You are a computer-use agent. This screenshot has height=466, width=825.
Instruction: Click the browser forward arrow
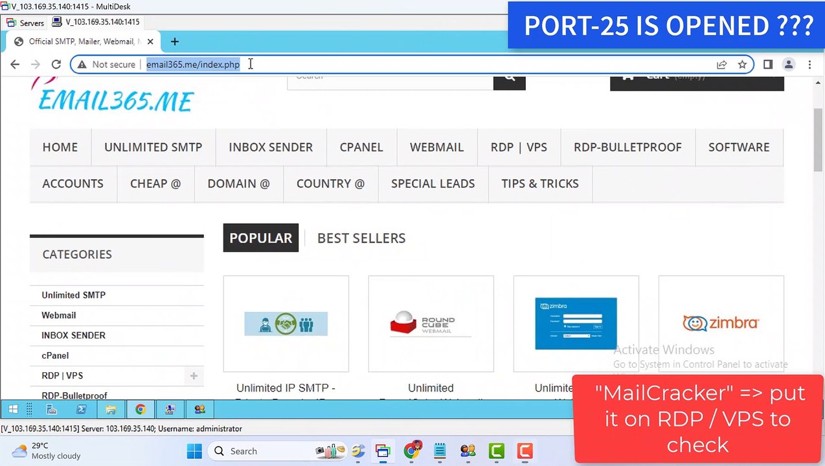[x=36, y=64]
